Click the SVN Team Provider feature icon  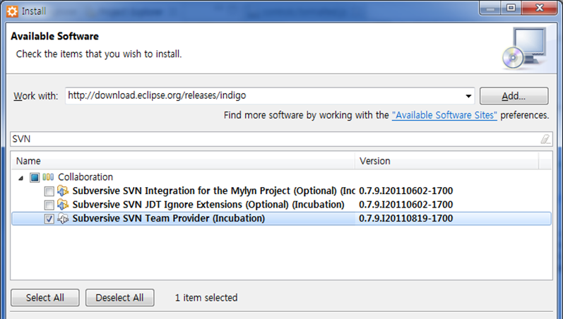point(63,218)
